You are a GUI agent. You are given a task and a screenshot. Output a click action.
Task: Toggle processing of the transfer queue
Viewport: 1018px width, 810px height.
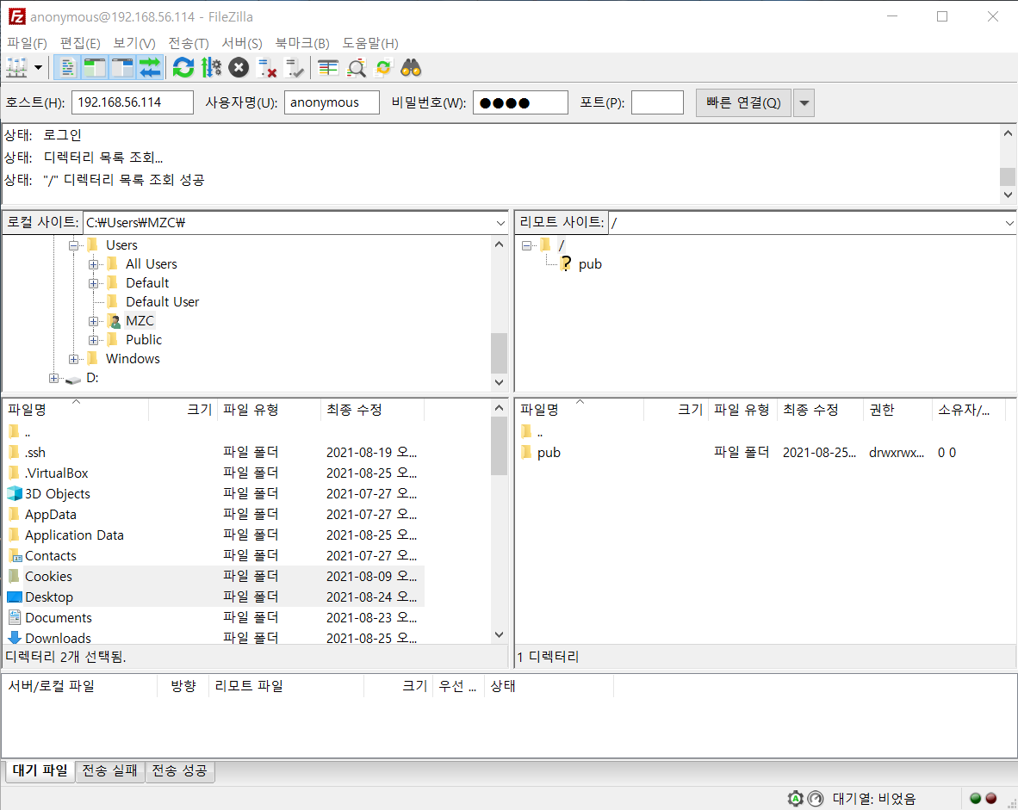(x=211, y=67)
